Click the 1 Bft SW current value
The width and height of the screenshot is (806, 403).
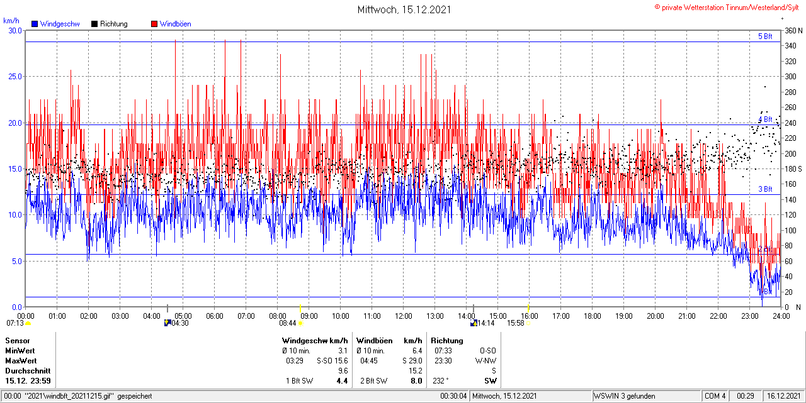pos(299,381)
